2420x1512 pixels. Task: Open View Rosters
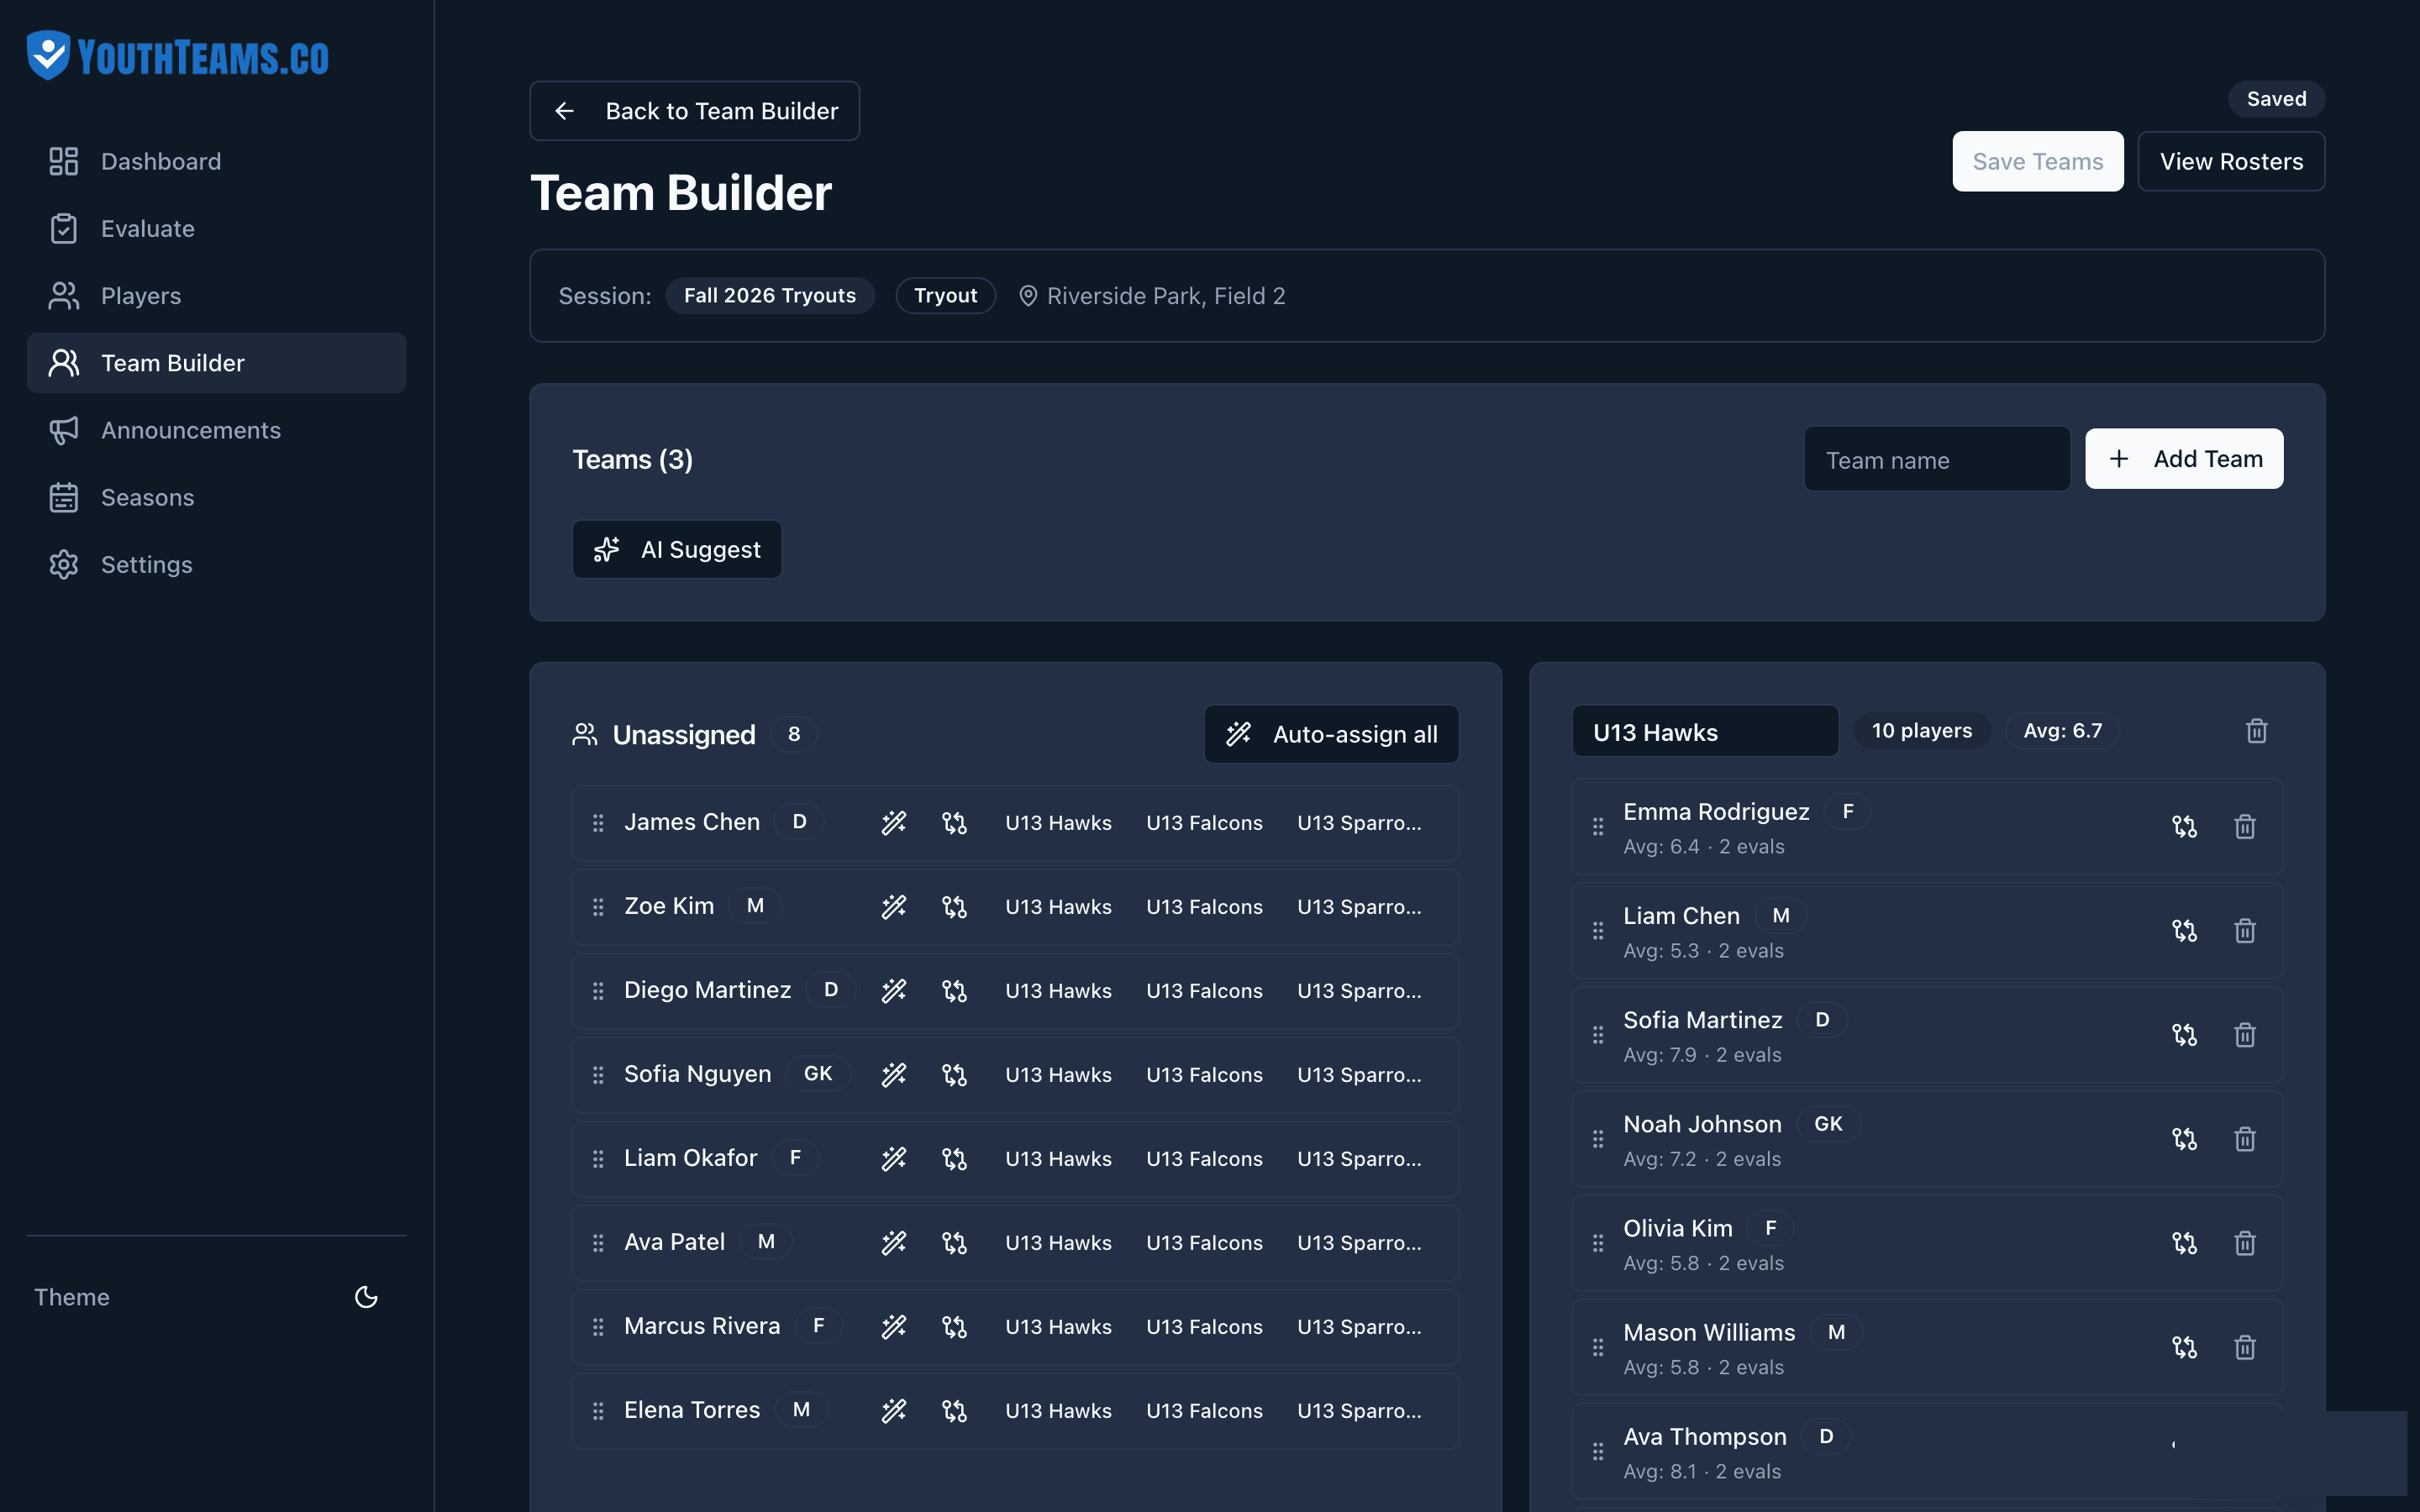[2231, 161]
